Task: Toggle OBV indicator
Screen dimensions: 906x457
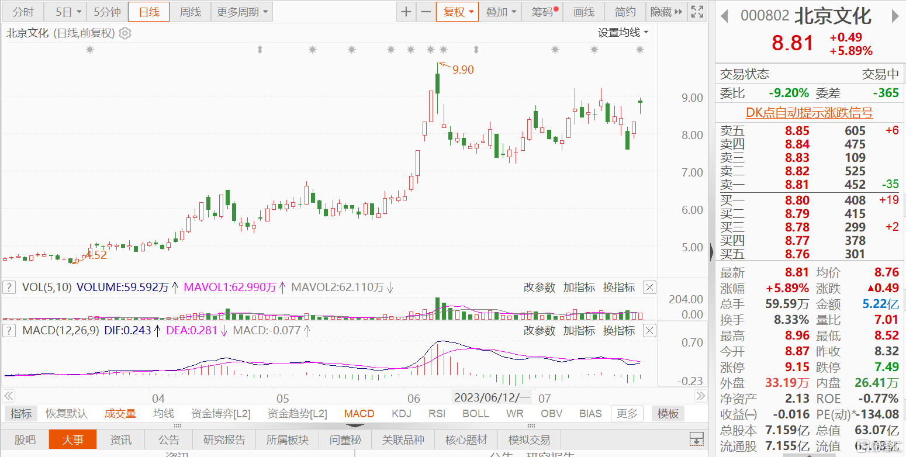Action: (551, 414)
